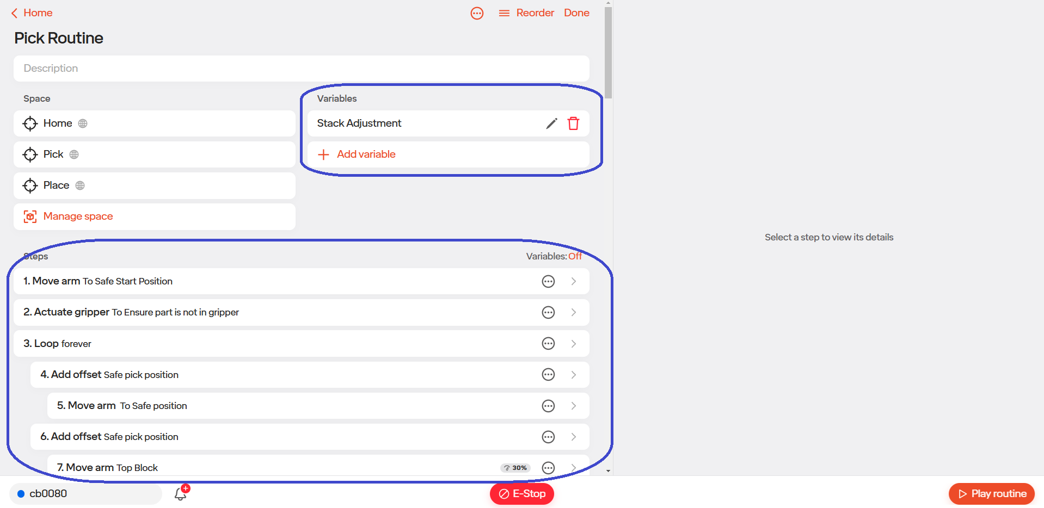Image resolution: width=1044 pixels, height=508 pixels.
Task: Select step 5 Move arm To Safe position
Action: pos(318,406)
